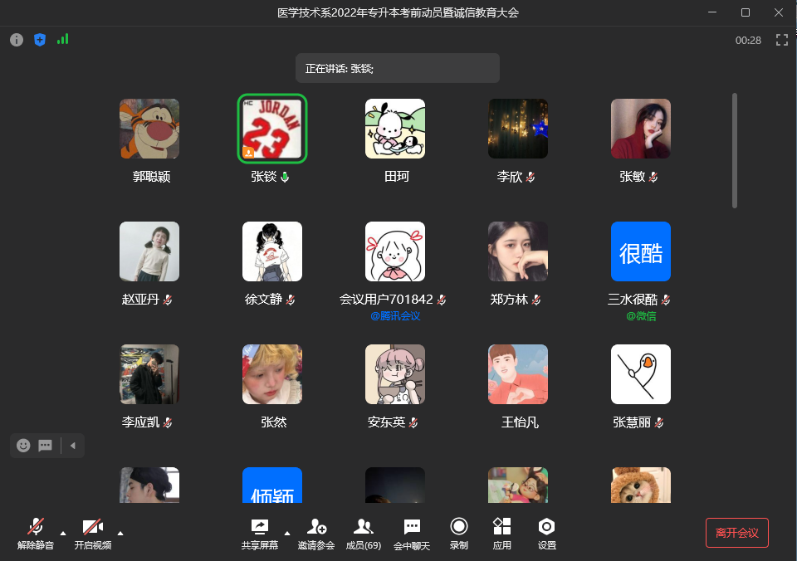Enter full screen mode via top-right icon

(x=781, y=40)
